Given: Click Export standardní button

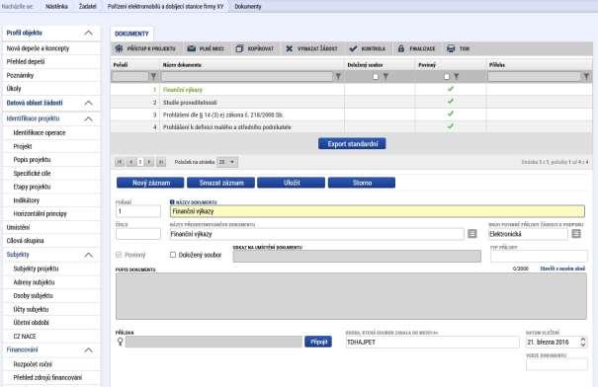Looking at the screenshot, I should point(352,144).
